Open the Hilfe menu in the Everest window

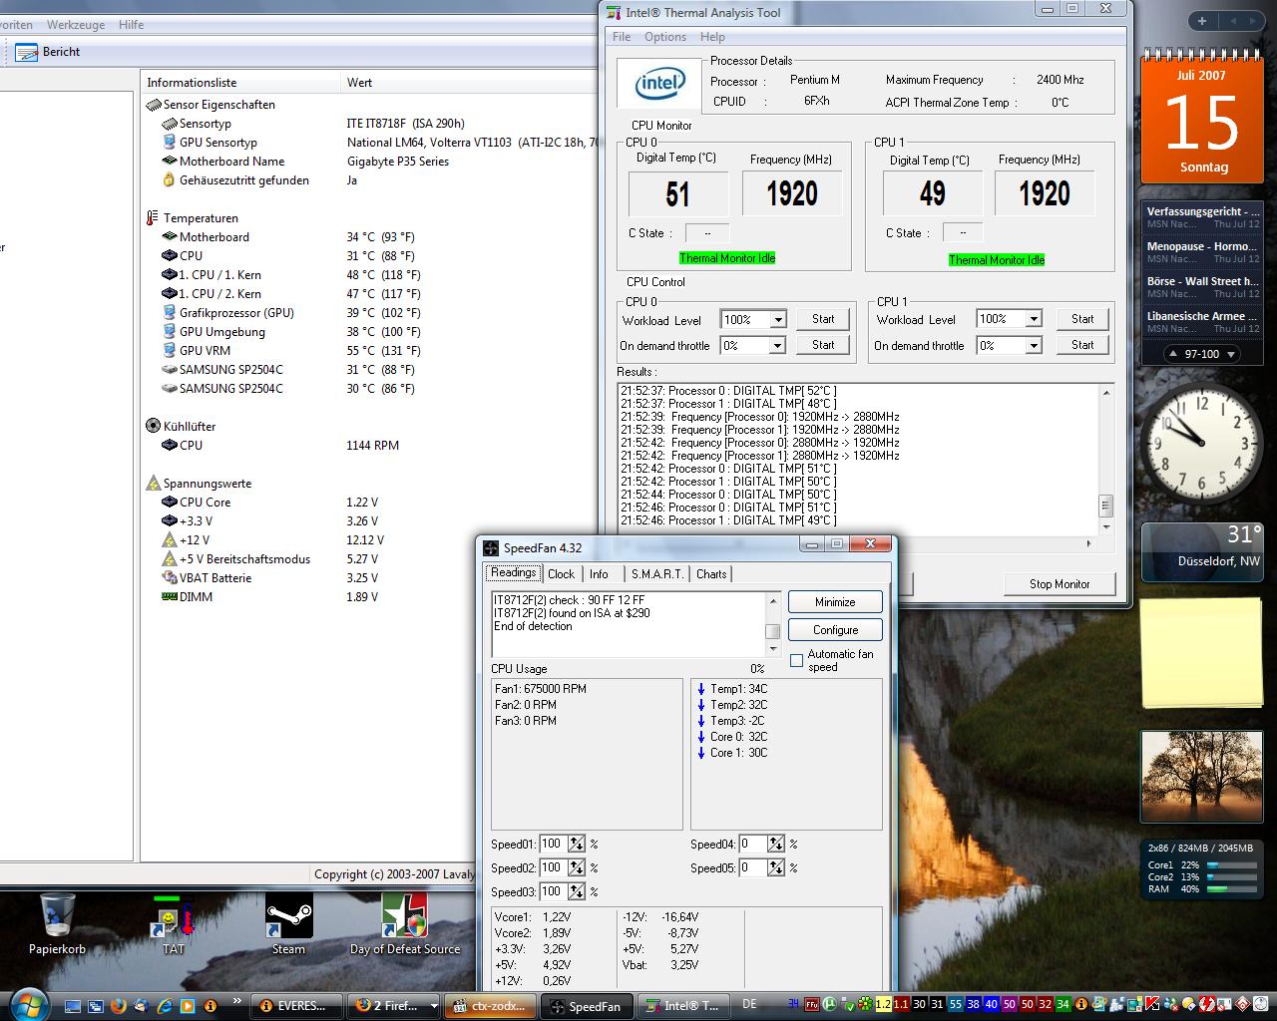click(x=131, y=24)
